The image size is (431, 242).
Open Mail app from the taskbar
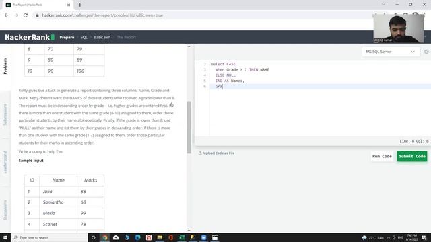pos(116,237)
